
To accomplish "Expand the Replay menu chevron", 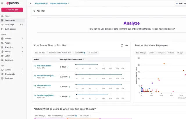I will 22,51.
